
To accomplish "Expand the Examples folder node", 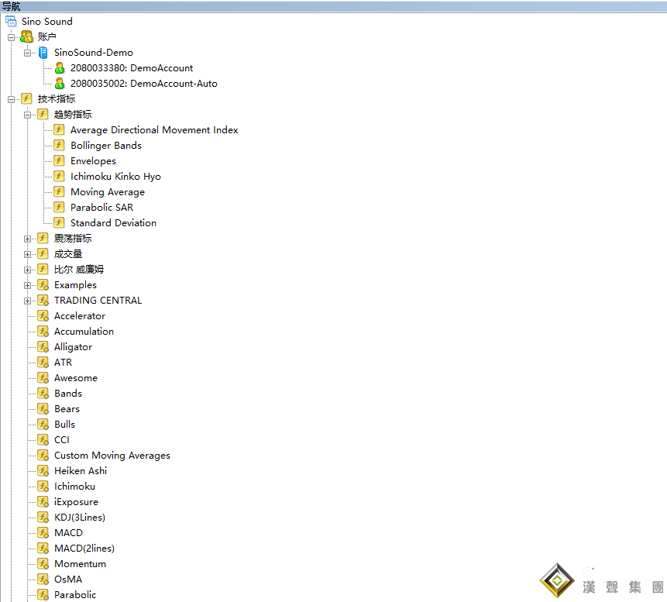I will coord(27,285).
